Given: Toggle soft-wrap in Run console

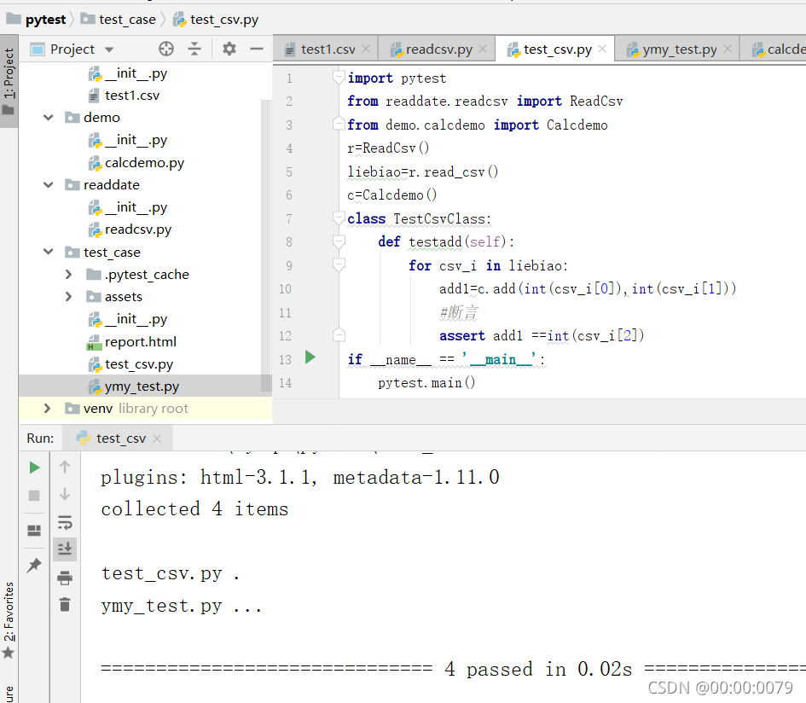Looking at the screenshot, I should (65, 522).
